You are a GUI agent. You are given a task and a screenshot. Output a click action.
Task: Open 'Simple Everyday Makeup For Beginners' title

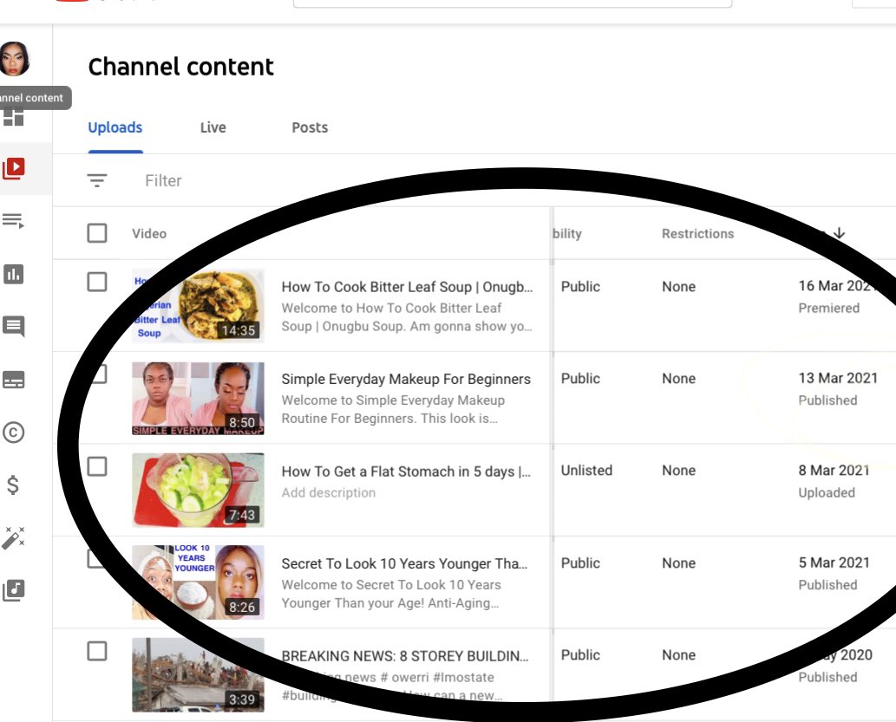406,379
